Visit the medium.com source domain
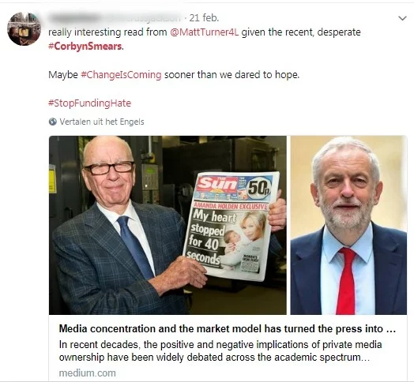This screenshot has width=414, height=382. (x=88, y=373)
